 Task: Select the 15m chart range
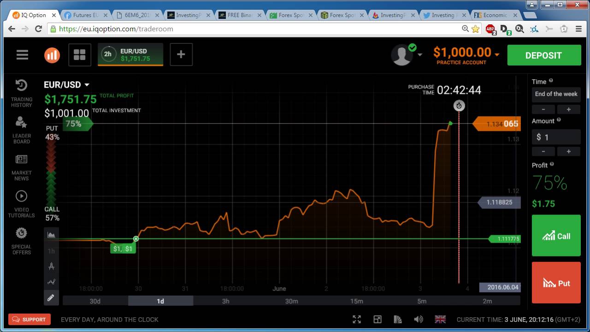point(357,301)
